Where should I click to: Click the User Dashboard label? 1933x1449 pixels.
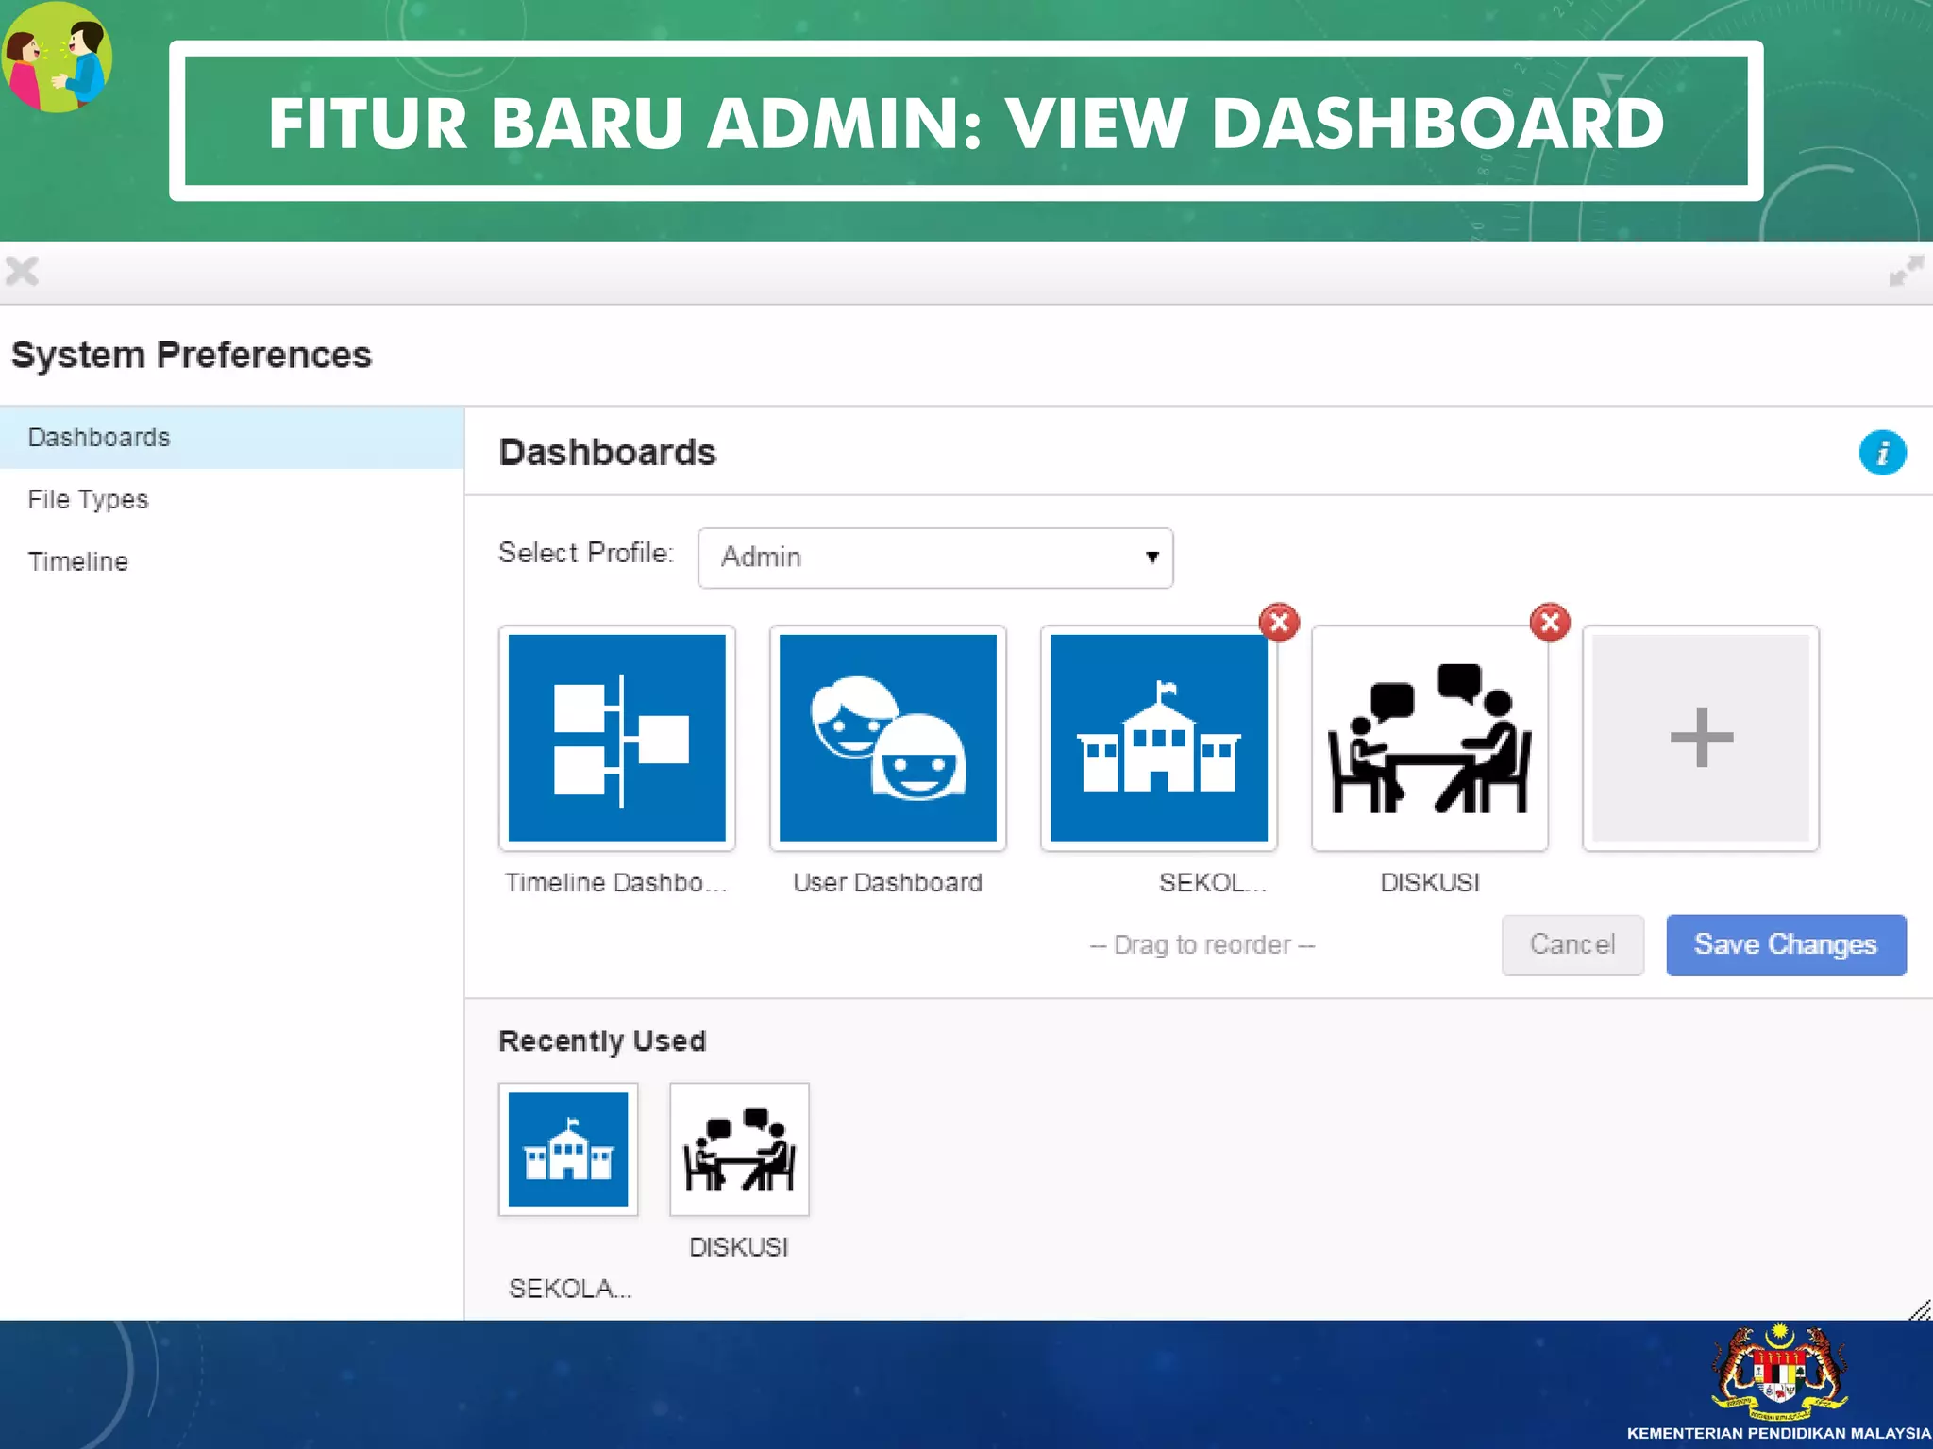887,882
